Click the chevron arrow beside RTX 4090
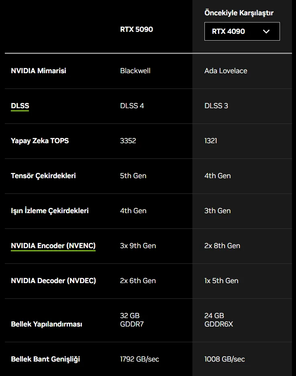 (266, 31)
